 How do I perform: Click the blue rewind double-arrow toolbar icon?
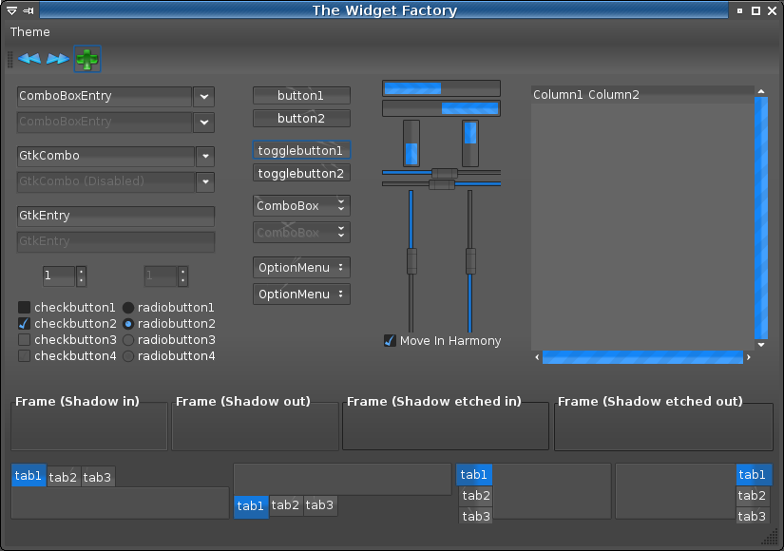[29, 59]
